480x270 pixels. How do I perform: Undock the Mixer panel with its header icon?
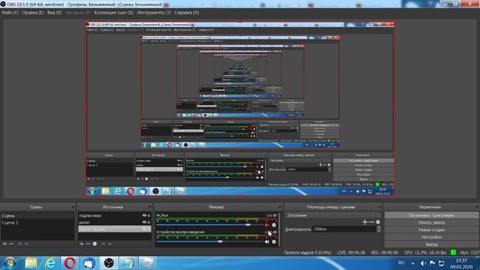(280, 207)
